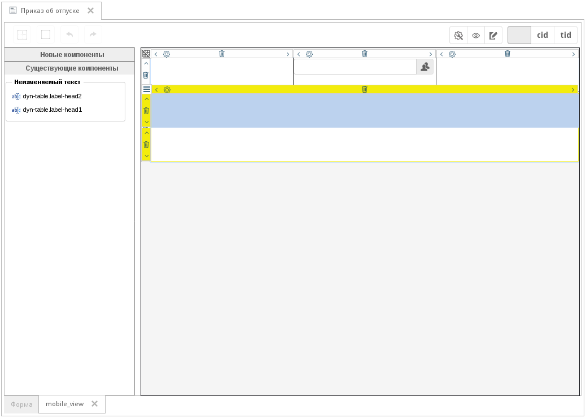
Task: Move the white bottom row up
Action: point(147,133)
